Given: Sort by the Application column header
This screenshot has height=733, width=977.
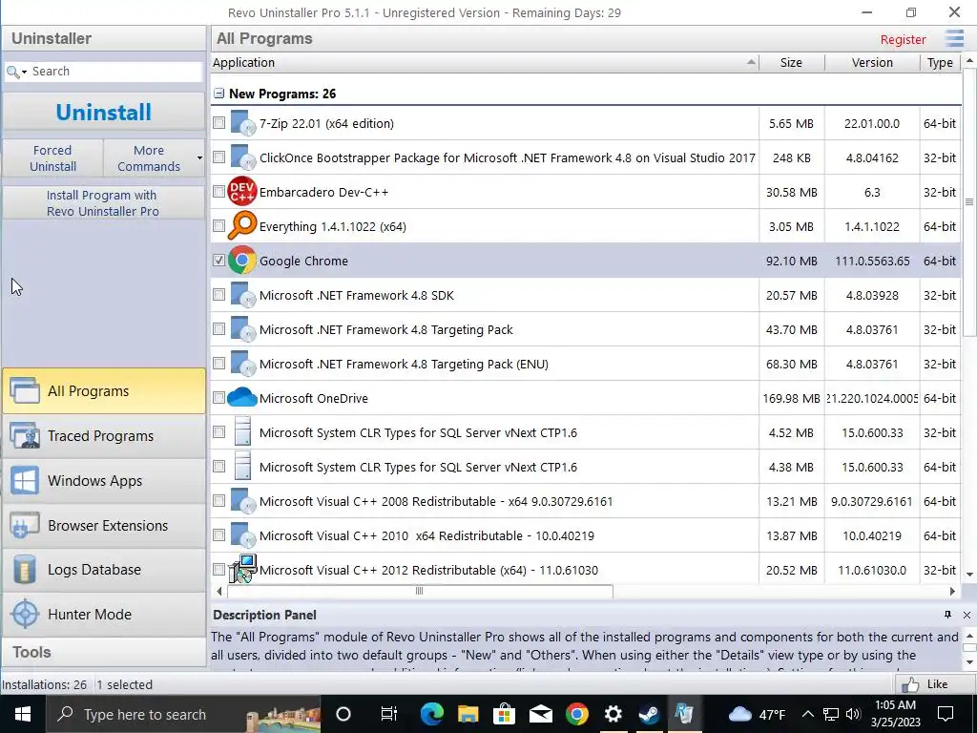Looking at the screenshot, I should click(485, 62).
